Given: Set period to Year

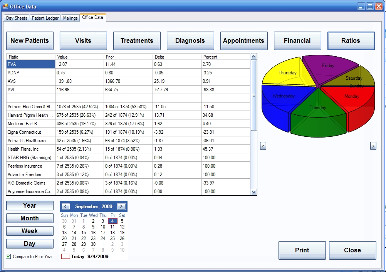Looking at the screenshot, I should tap(30, 205).
